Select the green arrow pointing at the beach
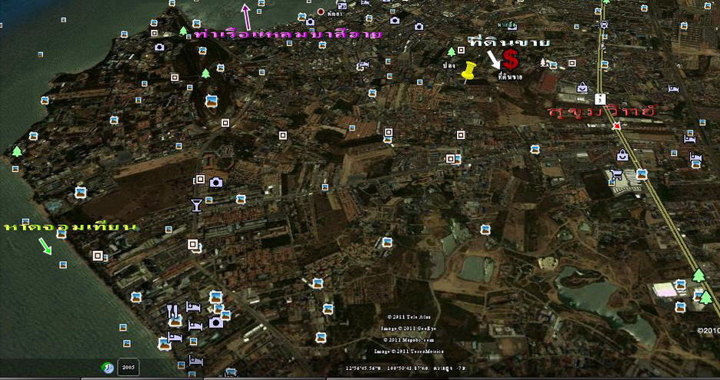The width and height of the screenshot is (720, 380). tap(45, 246)
